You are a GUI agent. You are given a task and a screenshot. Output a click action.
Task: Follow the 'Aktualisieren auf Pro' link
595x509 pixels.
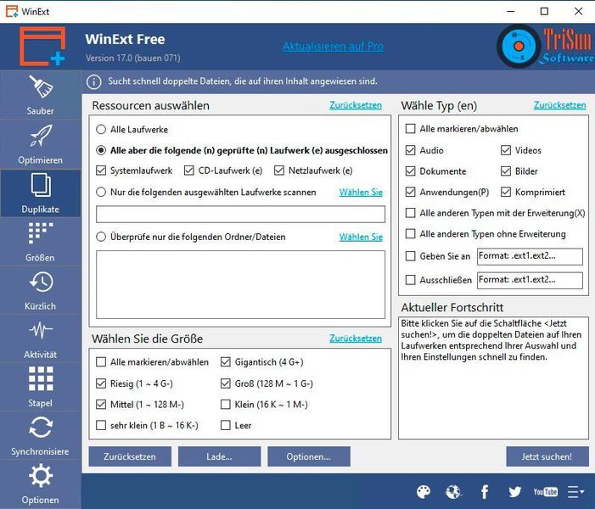coord(334,47)
